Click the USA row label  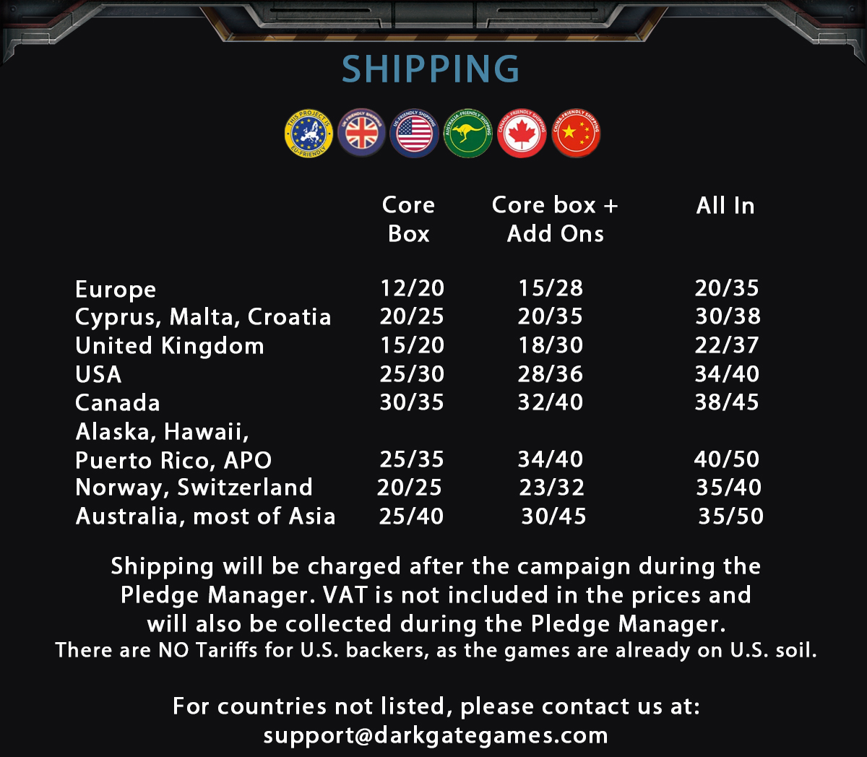(98, 374)
